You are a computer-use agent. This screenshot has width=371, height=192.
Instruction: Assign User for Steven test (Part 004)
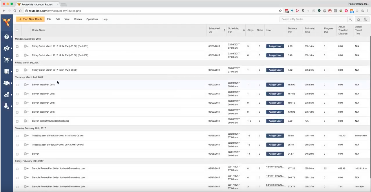click(275, 112)
